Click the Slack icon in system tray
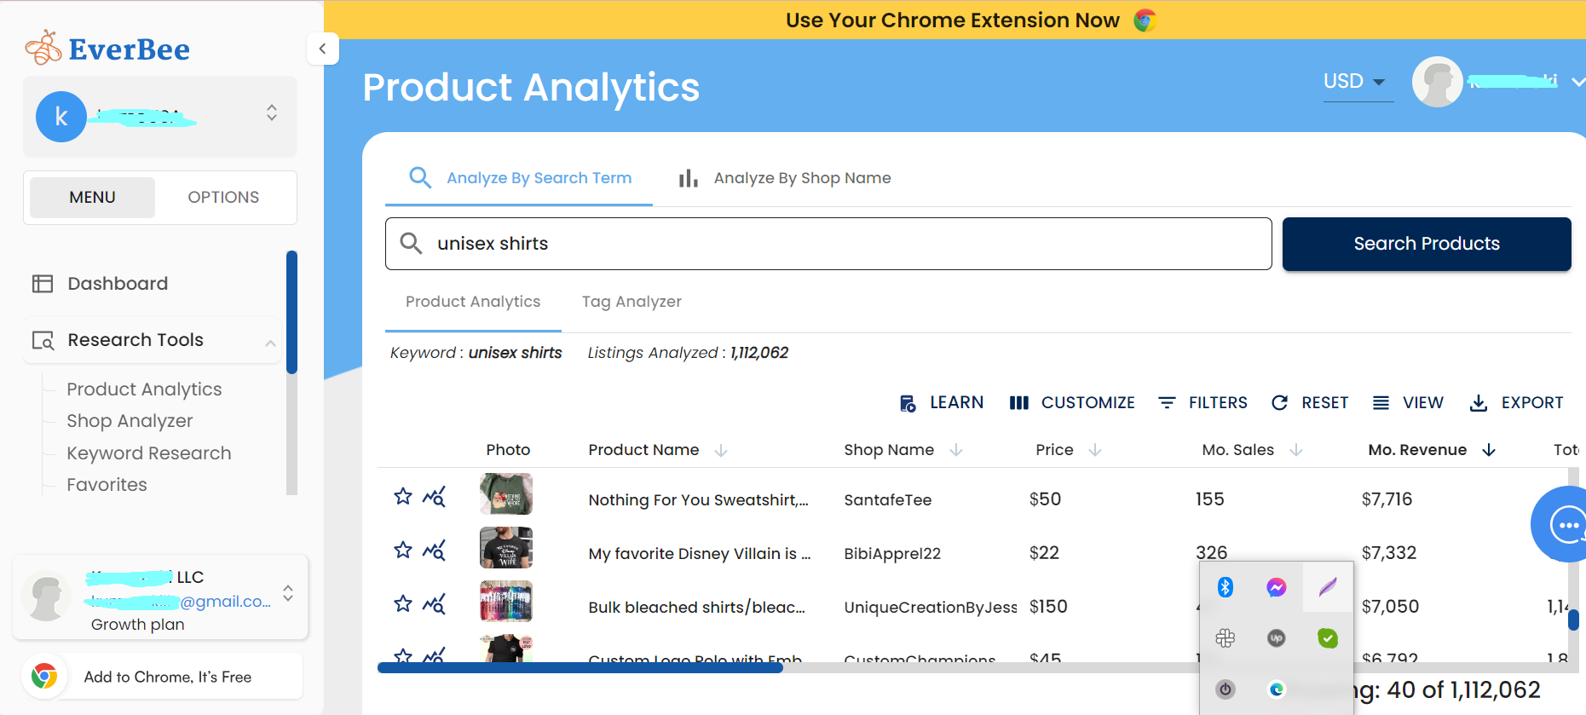 (1225, 637)
